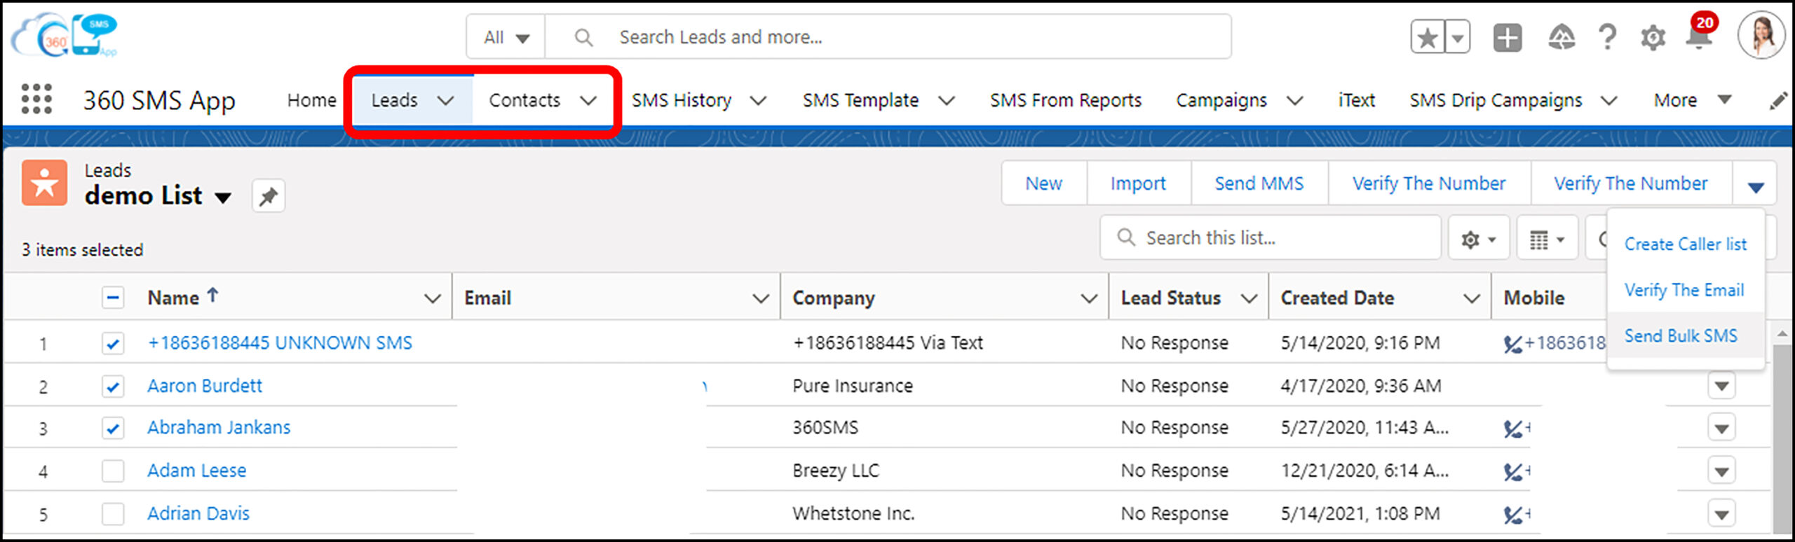The height and width of the screenshot is (542, 1795).
Task: Expand the SMS Template tab chevron
Action: pyautogui.click(x=946, y=101)
